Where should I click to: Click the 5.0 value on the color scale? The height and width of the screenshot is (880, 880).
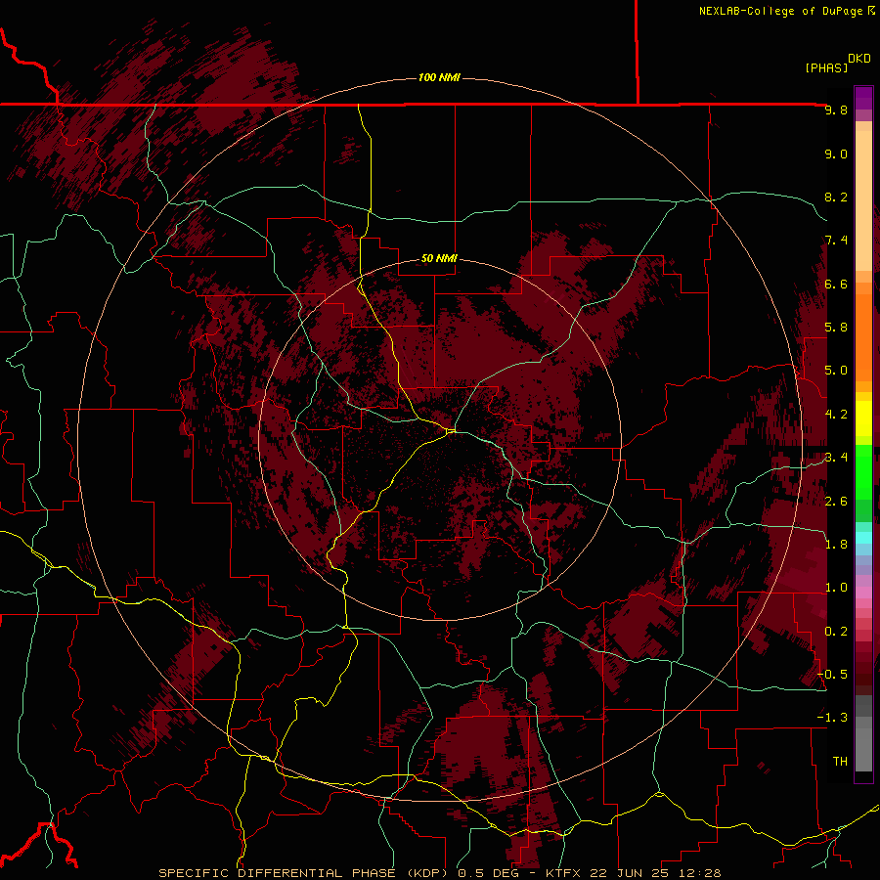pyautogui.click(x=836, y=371)
